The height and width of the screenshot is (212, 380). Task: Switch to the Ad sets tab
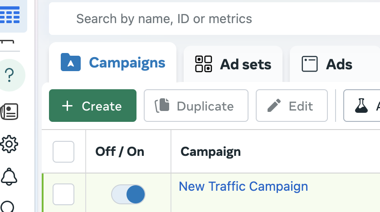pyautogui.click(x=233, y=64)
